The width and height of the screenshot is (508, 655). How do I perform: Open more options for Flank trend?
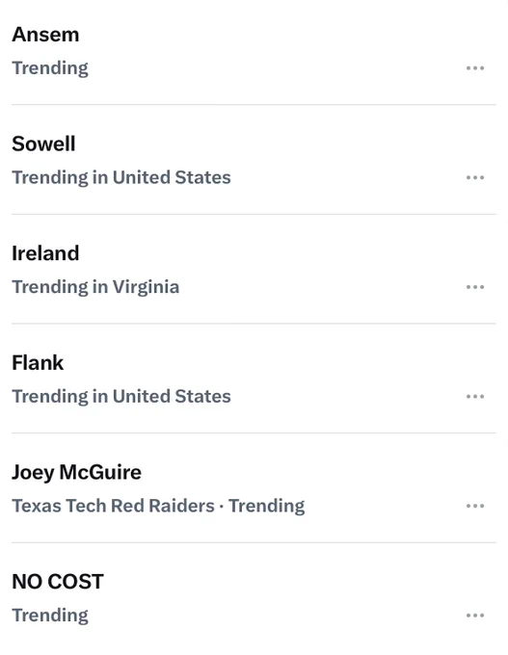tap(475, 397)
